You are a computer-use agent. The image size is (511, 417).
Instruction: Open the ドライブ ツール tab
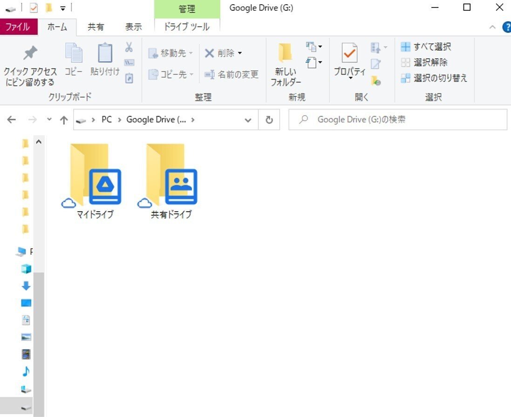click(187, 27)
